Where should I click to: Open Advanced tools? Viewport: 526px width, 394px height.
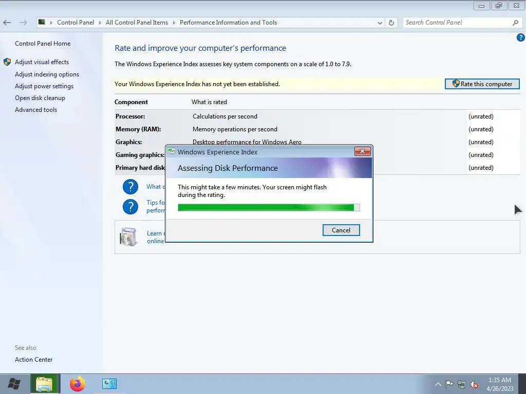pyautogui.click(x=36, y=110)
